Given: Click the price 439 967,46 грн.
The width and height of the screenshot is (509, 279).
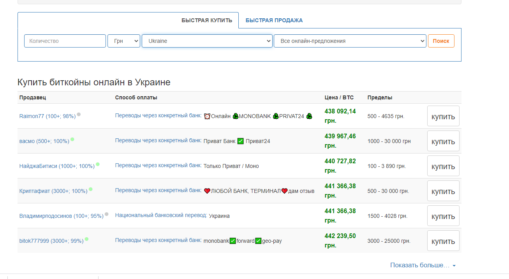Looking at the screenshot, I should pyautogui.click(x=340, y=141).
